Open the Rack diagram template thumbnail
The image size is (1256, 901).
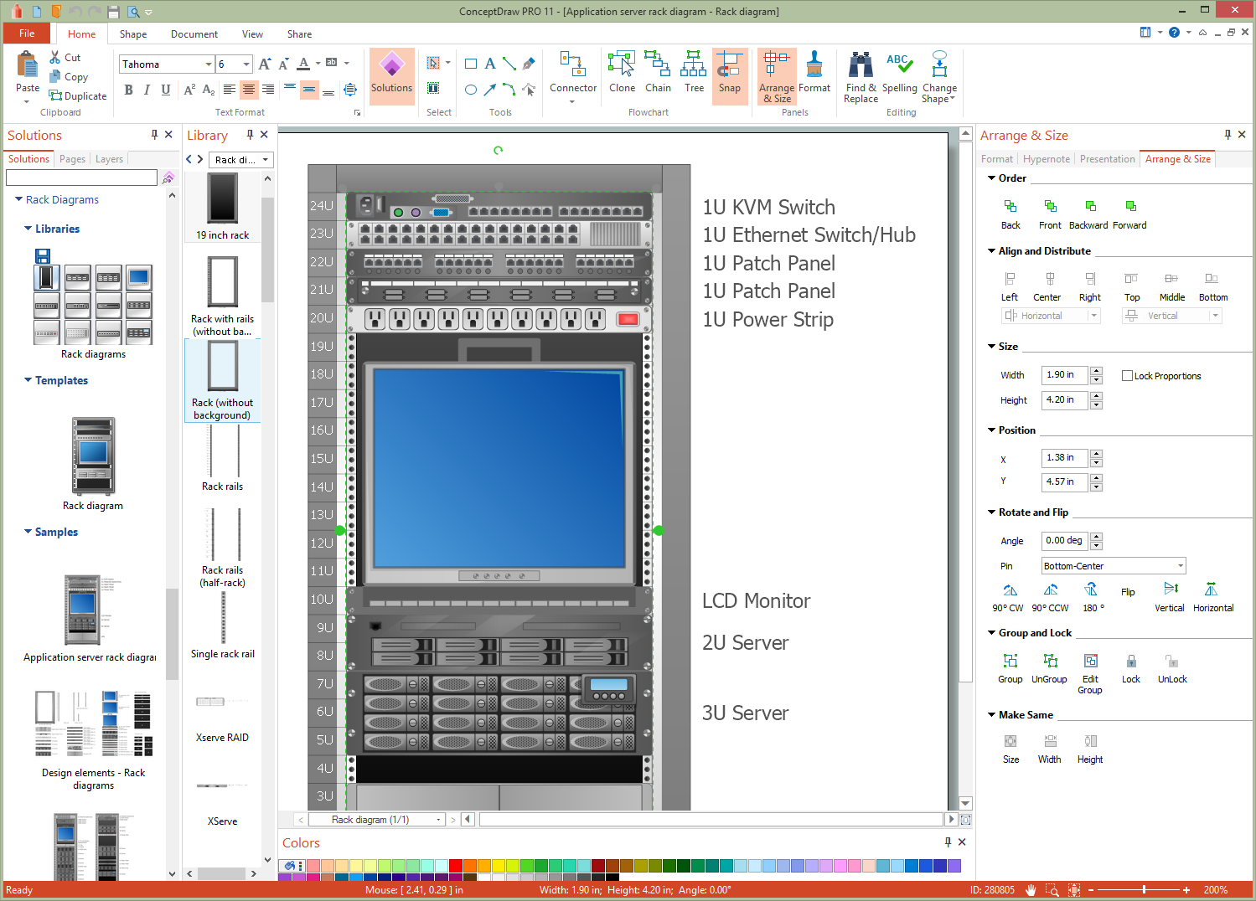93,456
